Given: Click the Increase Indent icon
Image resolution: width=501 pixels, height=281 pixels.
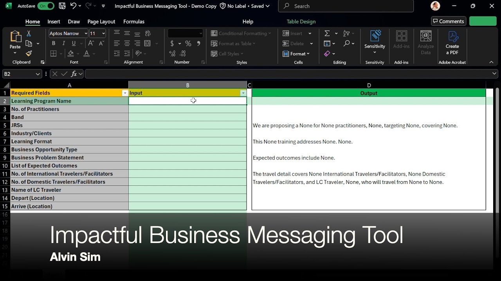Looking at the screenshot, I should [127, 53].
